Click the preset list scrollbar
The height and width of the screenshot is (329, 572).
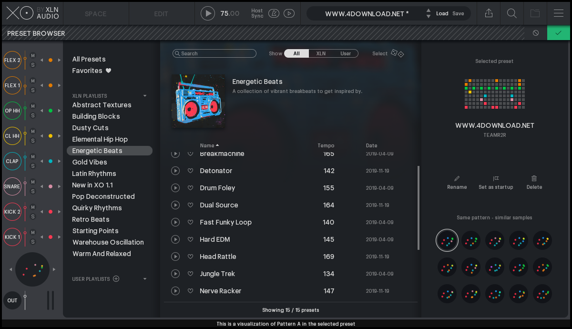(x=419, y=208)
